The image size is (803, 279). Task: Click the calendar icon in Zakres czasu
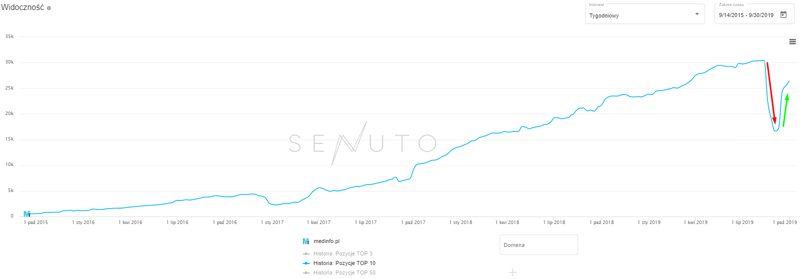784,15
